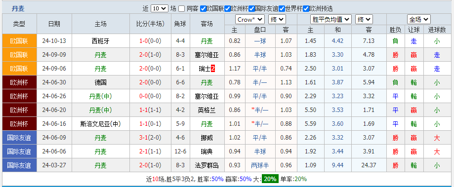Open the recent matches count dropdown
The image size is (454, 187).
point(159,9)
